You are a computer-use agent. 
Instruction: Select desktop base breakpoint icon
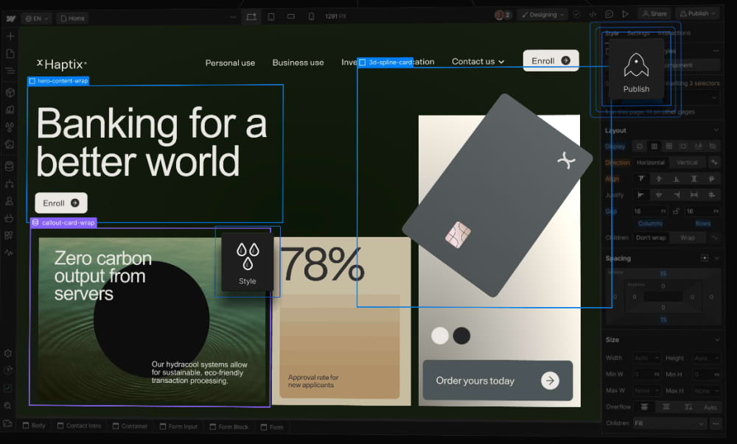(x=251, y=17)
